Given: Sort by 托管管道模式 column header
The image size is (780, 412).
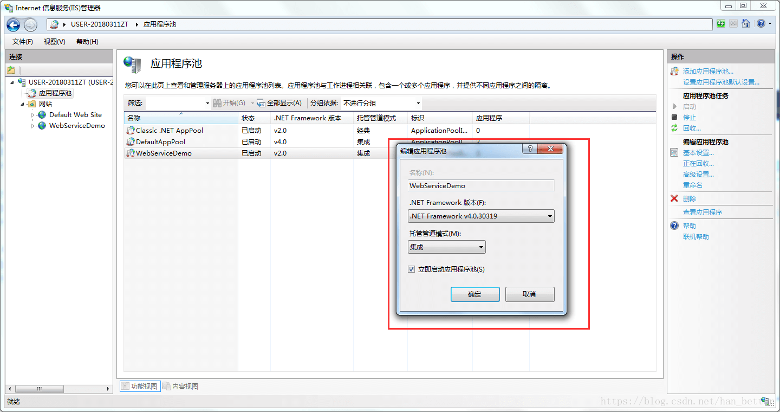Looking at the screenshot, I should click(380, 118).
